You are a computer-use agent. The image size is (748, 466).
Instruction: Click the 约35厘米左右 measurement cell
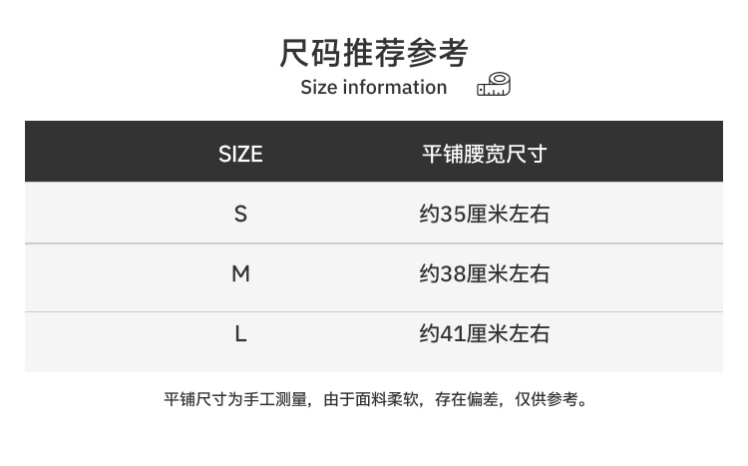(x=484, y=214)
